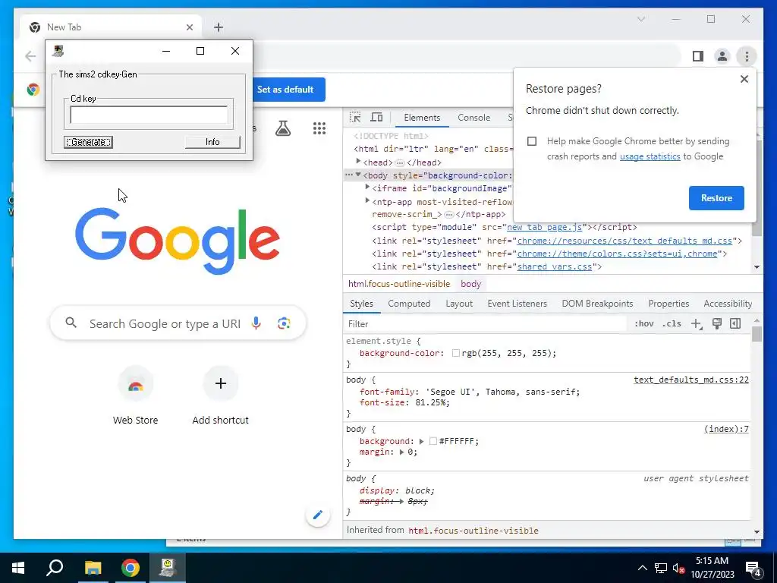Open the Google apps grid icon
The image size is (777, 583).
(x=319, y=128)
